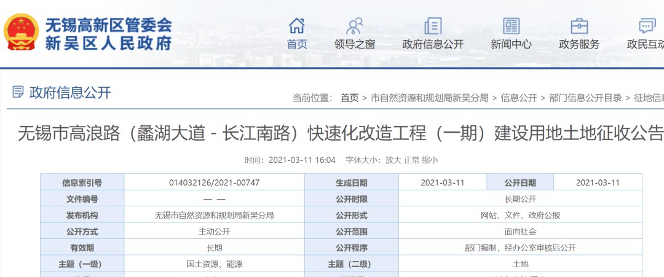Click 信息公开 breadcrumb link
The image size is (664, 277).
click(518, 98)
